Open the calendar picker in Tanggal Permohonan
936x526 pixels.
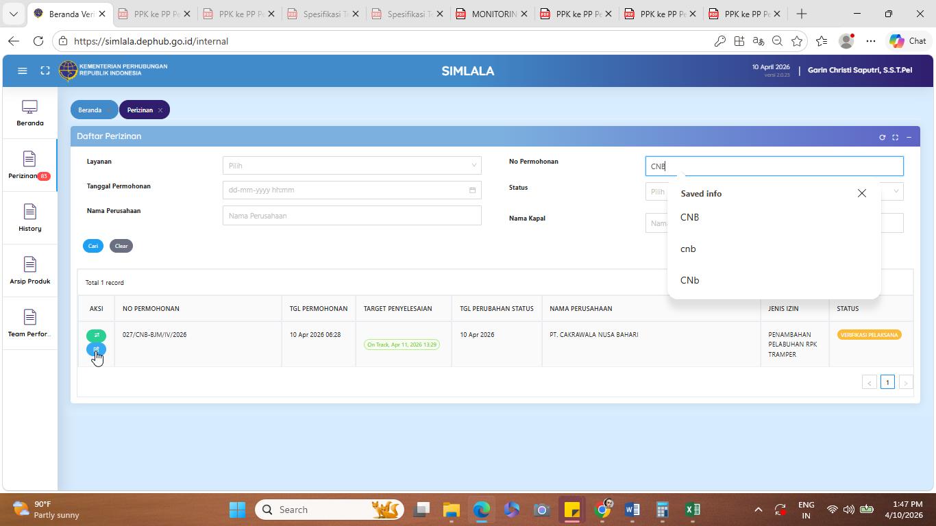(x=472, y=190)
